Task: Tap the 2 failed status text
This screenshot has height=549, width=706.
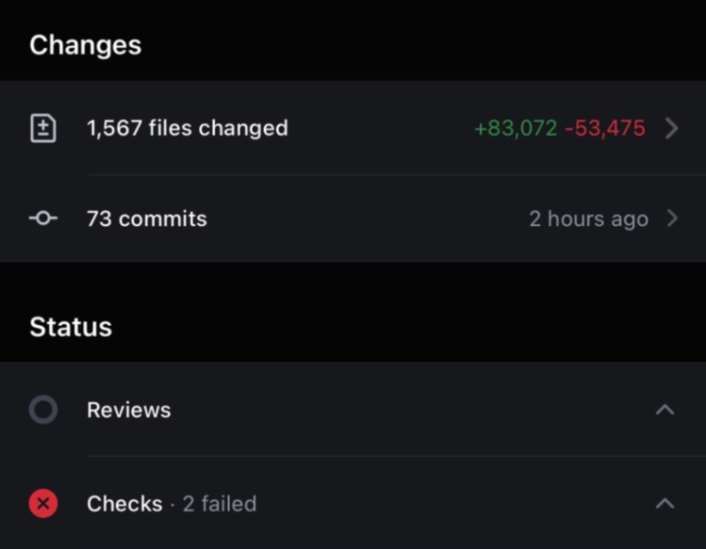Action: click(220, 503)
